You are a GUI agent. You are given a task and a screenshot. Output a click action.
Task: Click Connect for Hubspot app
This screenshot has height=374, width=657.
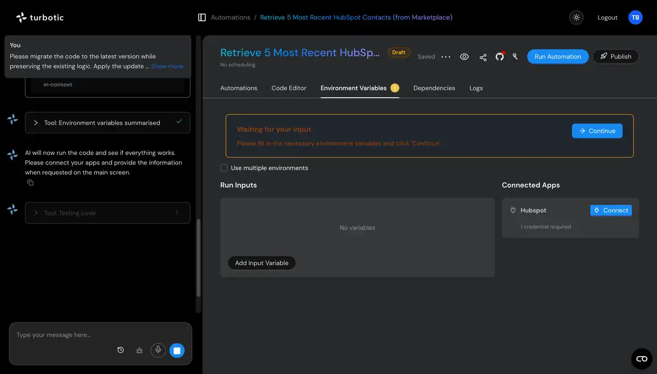pyautogui.click(x=610, y=211)
